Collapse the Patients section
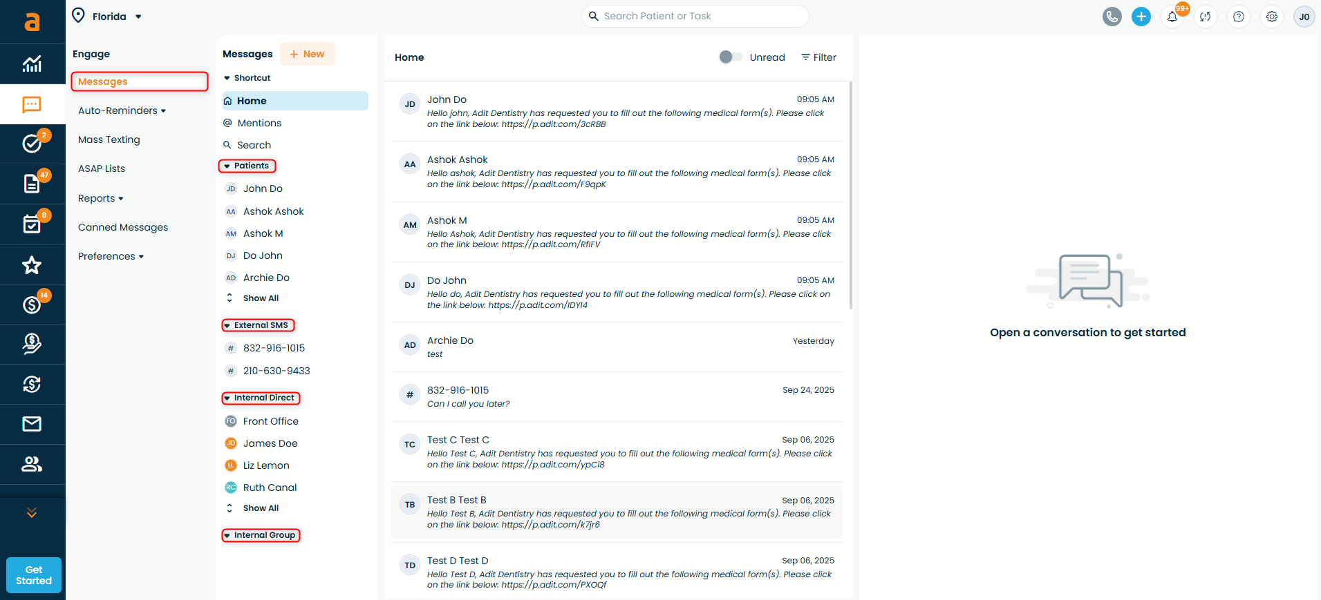This screenshot has height=600, width=1321. click(247, 166)
